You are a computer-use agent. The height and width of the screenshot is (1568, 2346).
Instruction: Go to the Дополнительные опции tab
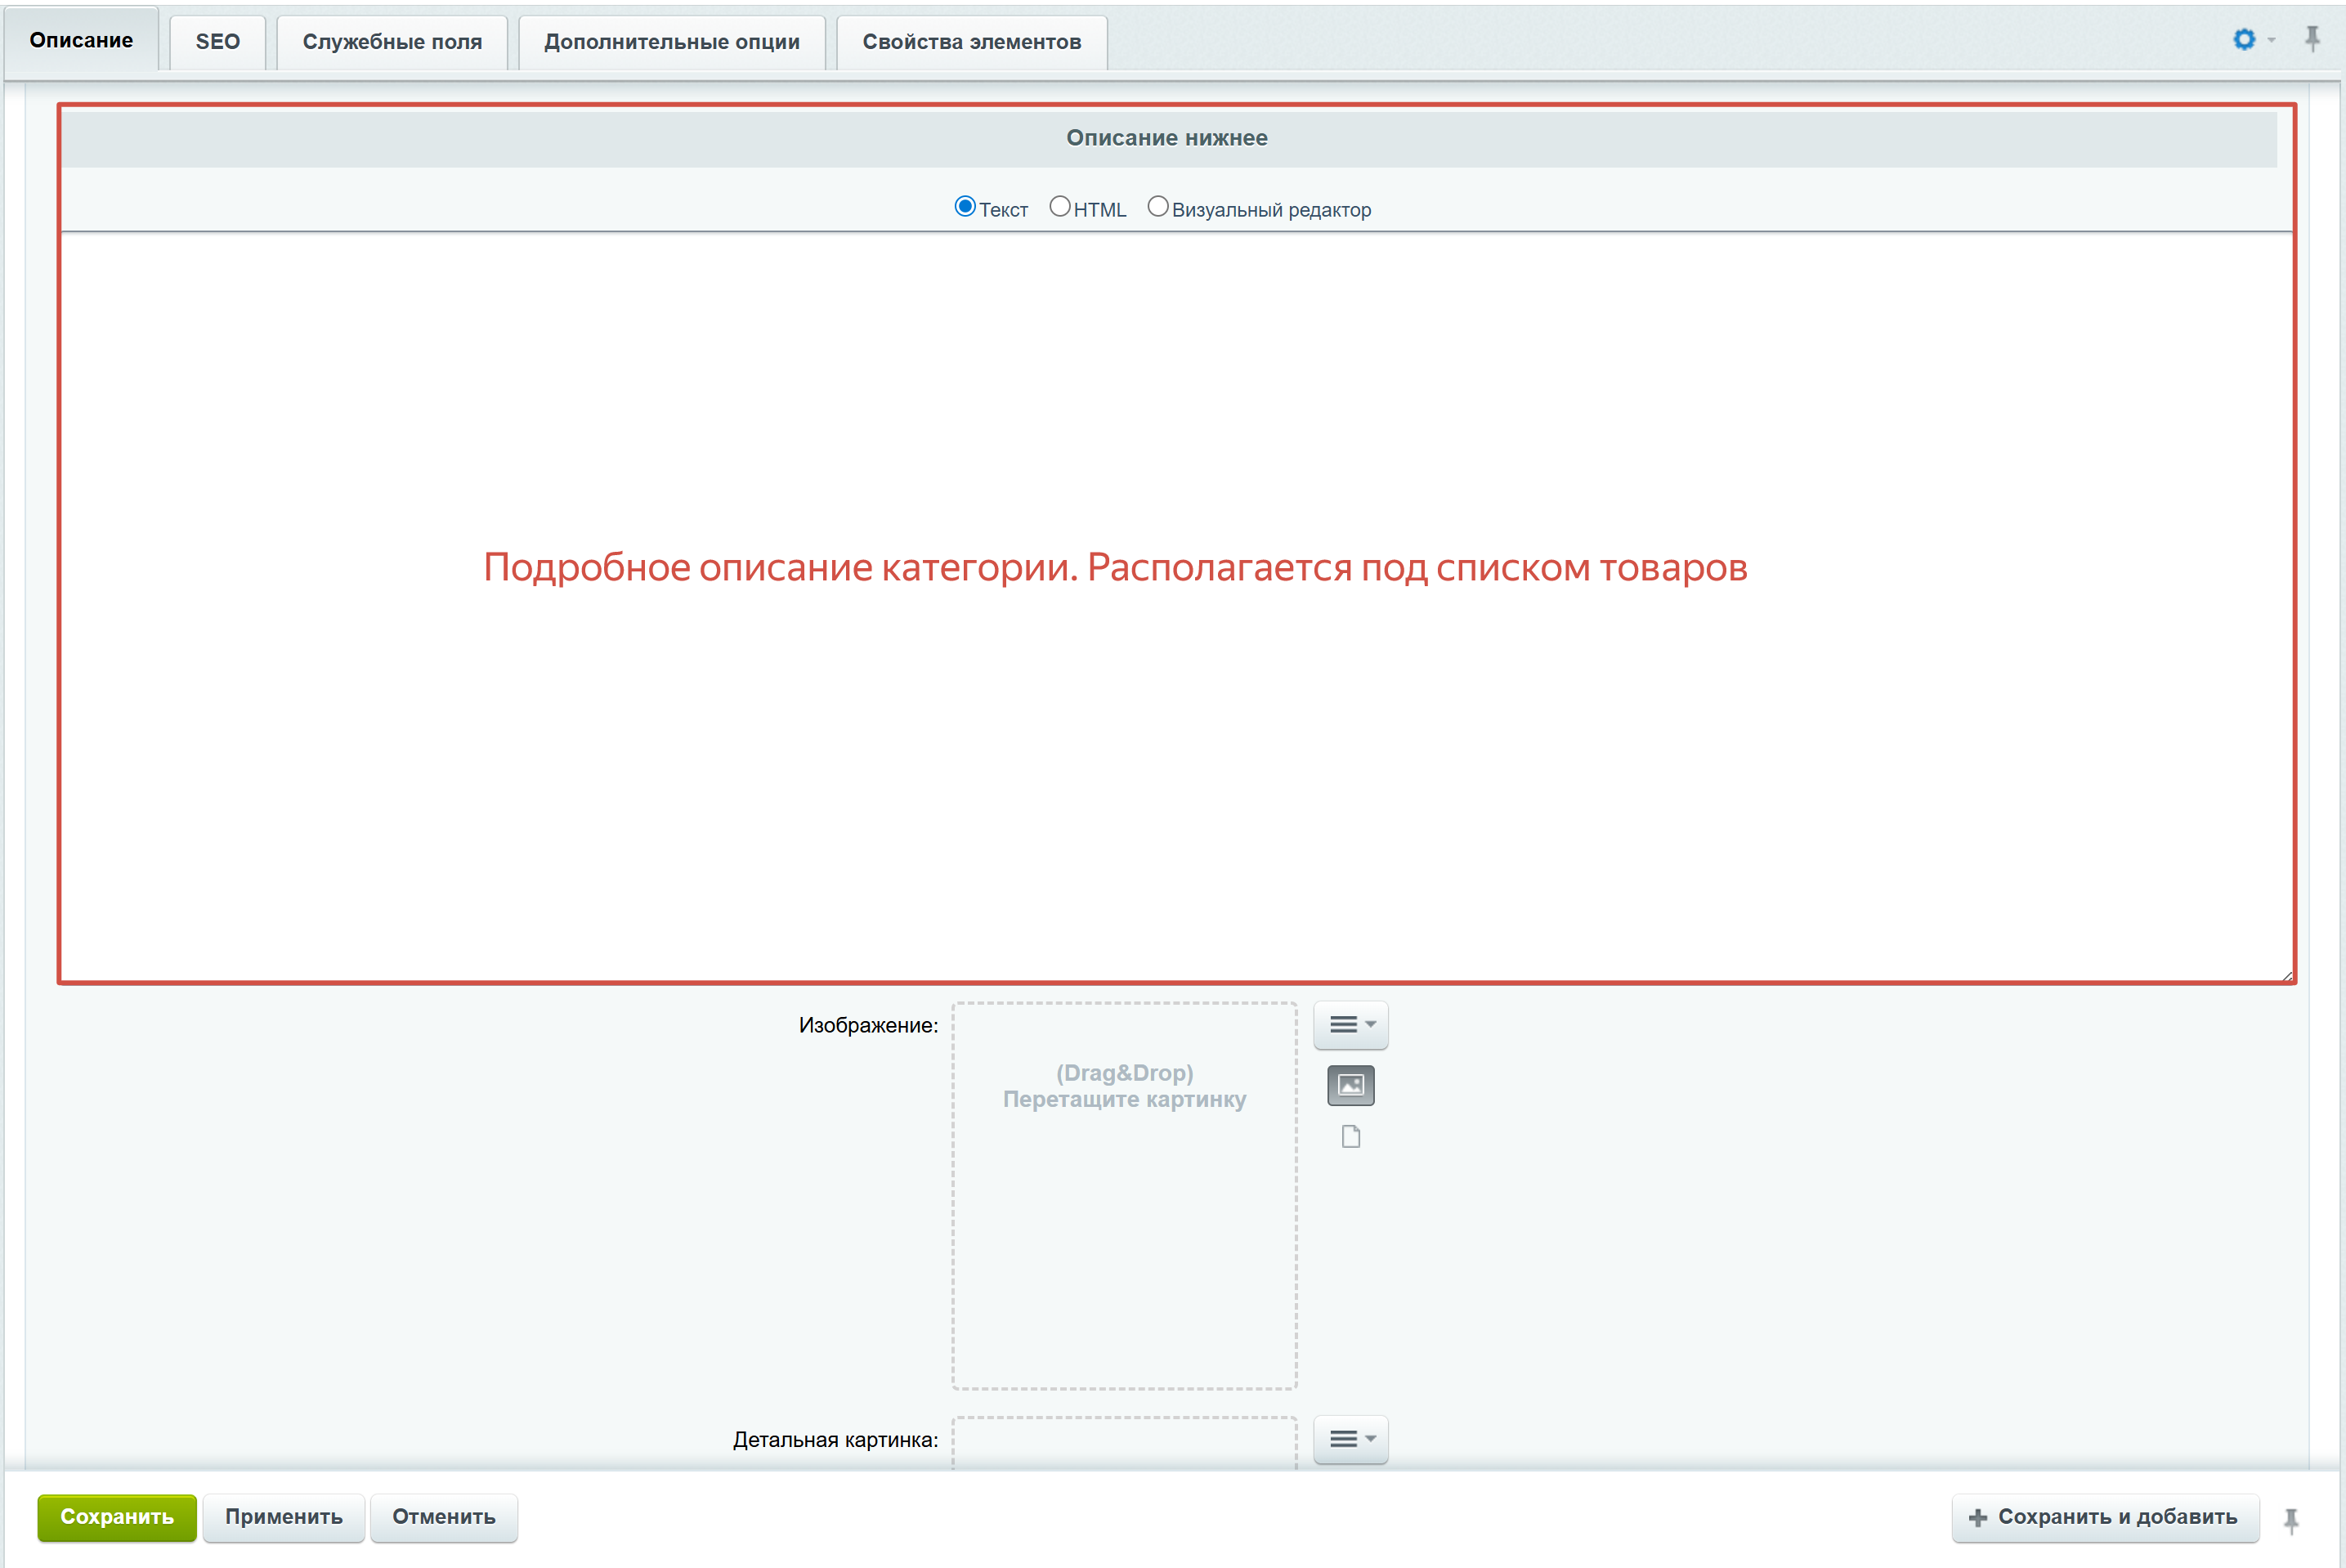[x=672, y=42]
